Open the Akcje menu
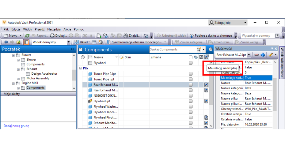The height and width of the screenshot is (145, 285). 67,29
